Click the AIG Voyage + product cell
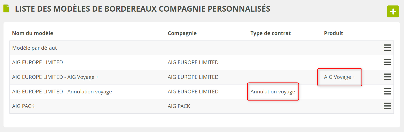The width and height of the screenshot is (404, 132). point(340,77)
